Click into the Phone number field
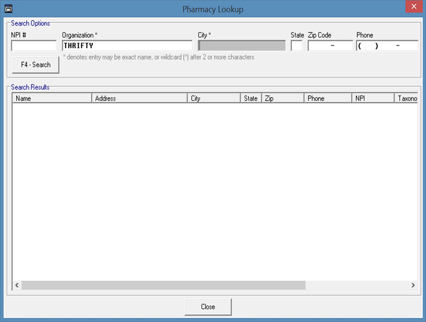Viewport: 426px width, 322px height. click(387, 46)
